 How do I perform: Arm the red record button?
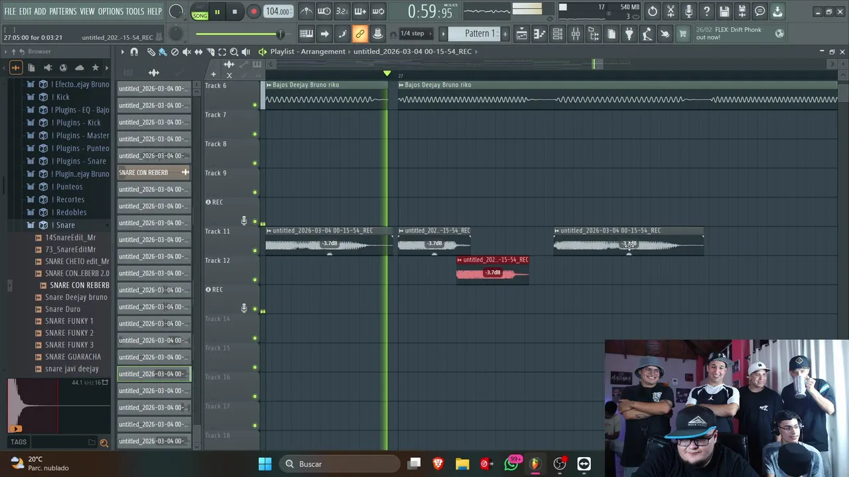pyautogui.click(x=253, y=11)
